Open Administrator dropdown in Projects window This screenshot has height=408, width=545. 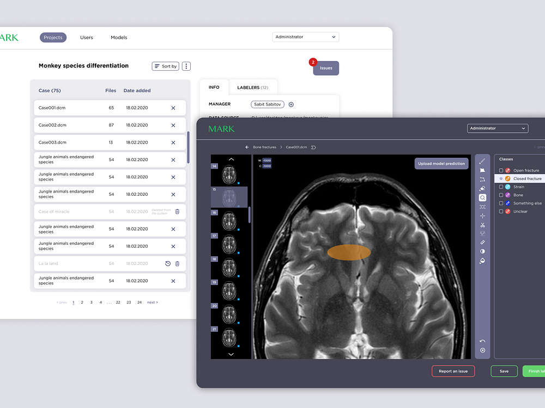(x=306, y=37)
